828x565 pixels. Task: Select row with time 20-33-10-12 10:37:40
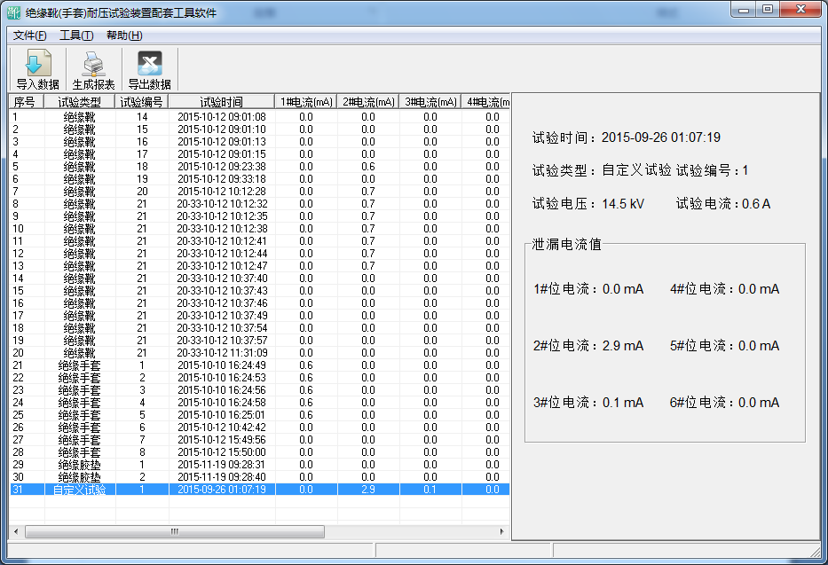point(259,278)
